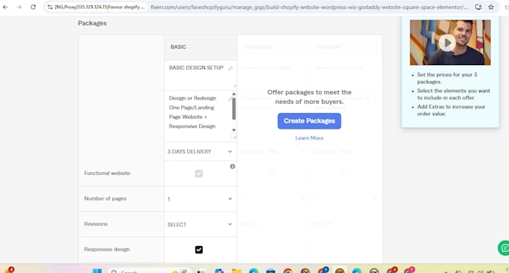The height and width of the screenshot is (273, 509).
Task: Click 'Set the prices for your 3 packages' tip
Action: pyautogui.click(x=447, y=78)
